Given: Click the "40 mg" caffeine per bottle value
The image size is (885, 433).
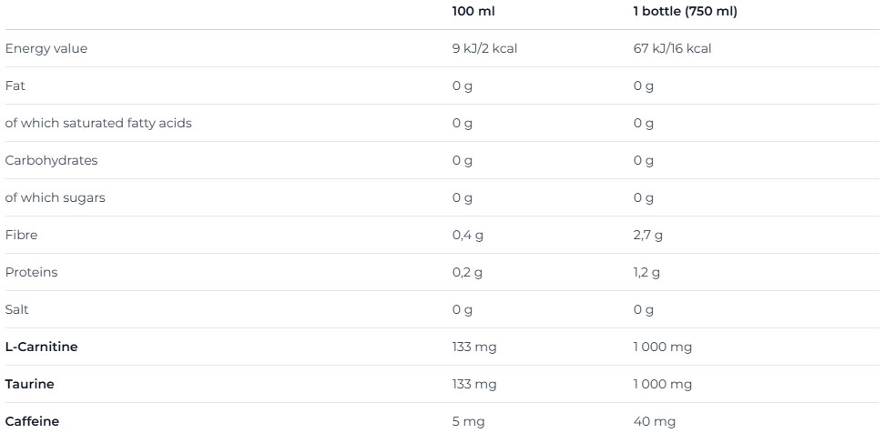Looking at the screenshot, I should click(652, 422).
